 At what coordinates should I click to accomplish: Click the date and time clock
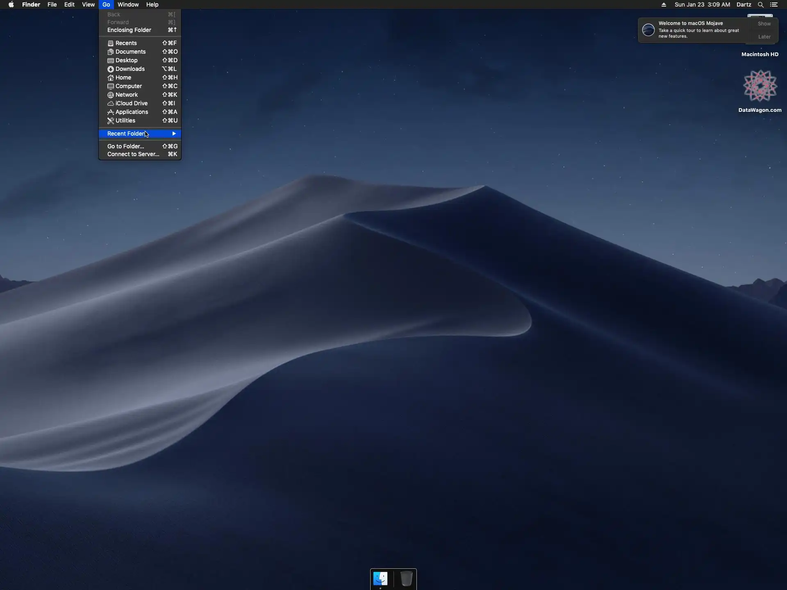coord(702,5)
